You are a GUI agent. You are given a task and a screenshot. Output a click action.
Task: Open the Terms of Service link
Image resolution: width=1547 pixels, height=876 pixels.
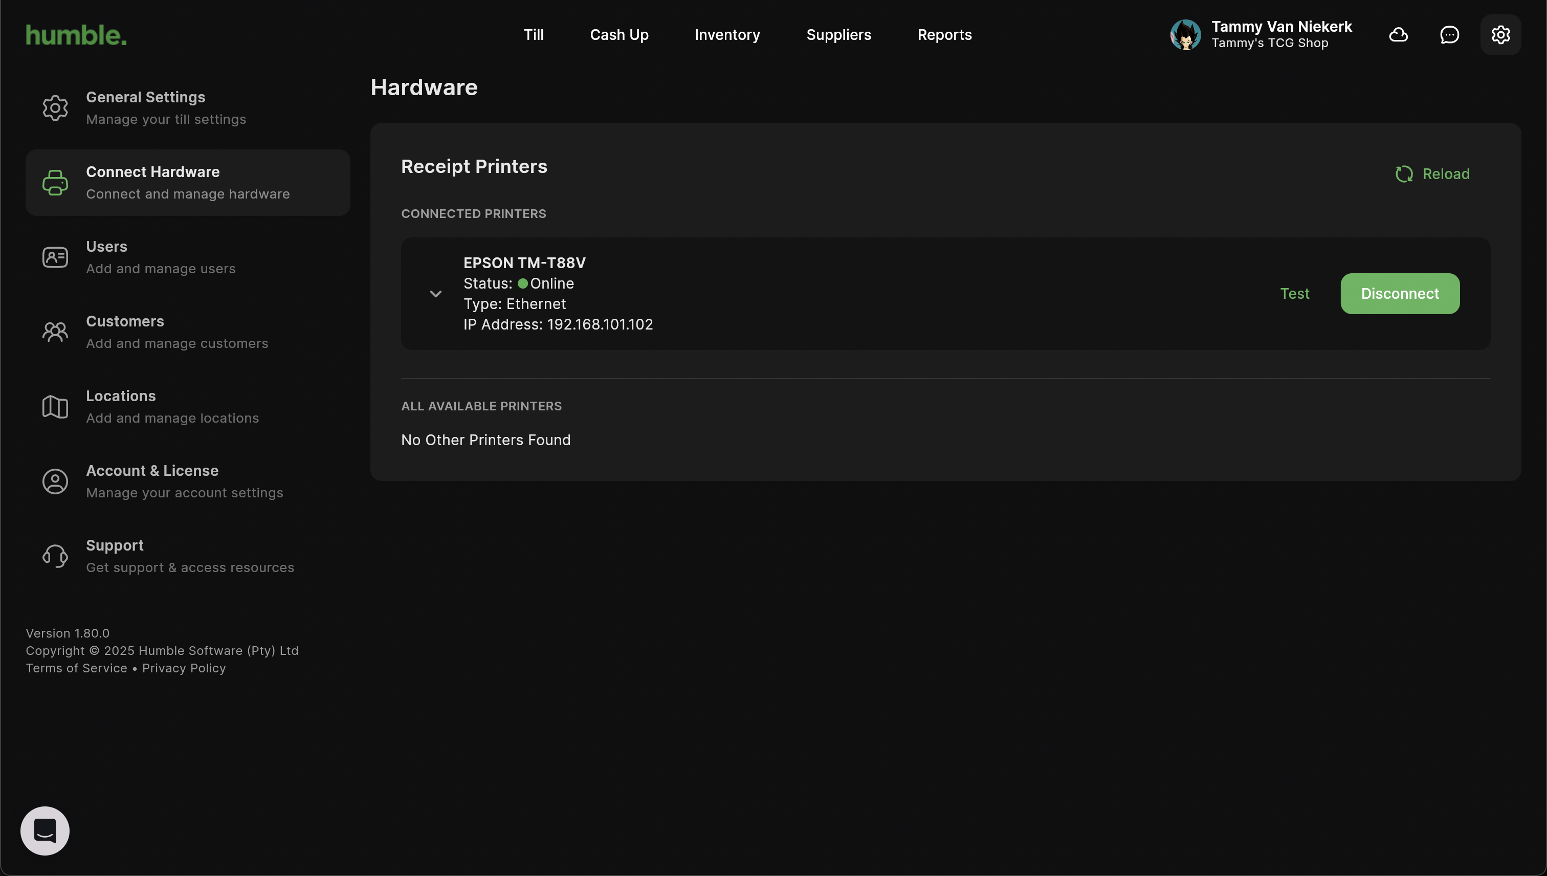tap(76, 668)
